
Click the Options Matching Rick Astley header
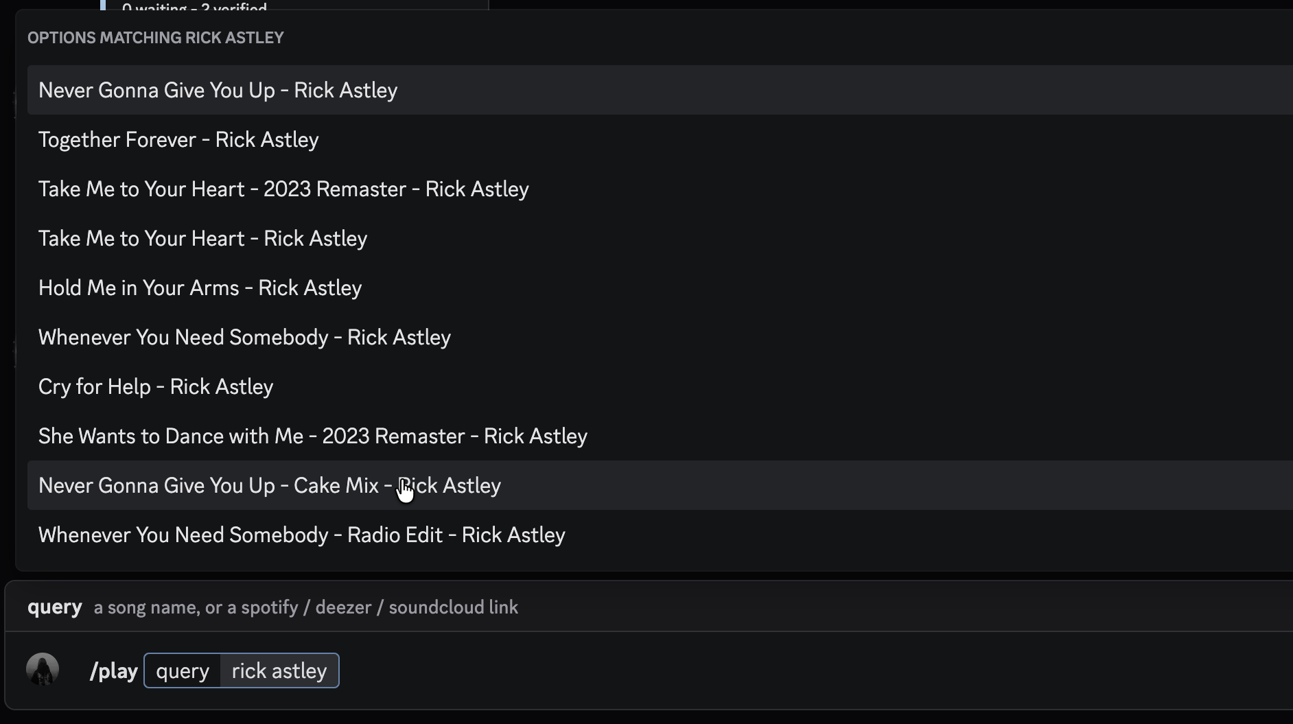click(x=156, y=38)
